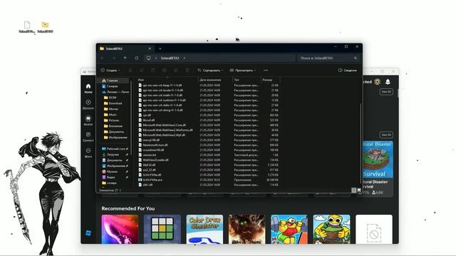Open the солара folder in the sidebar

(111, 183)
